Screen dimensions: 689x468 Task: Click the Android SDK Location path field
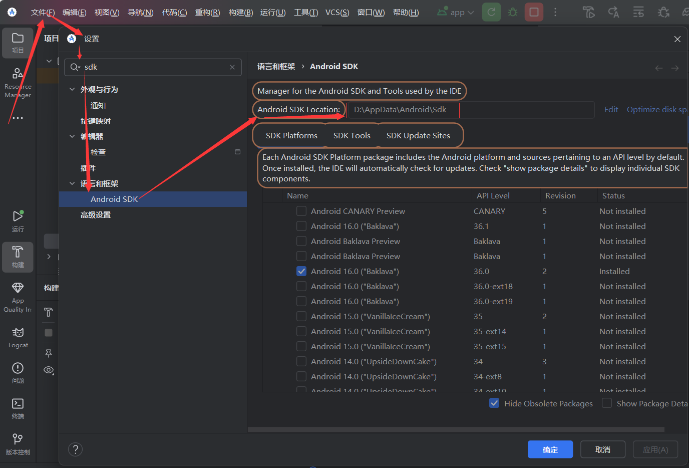click(471, 110)
